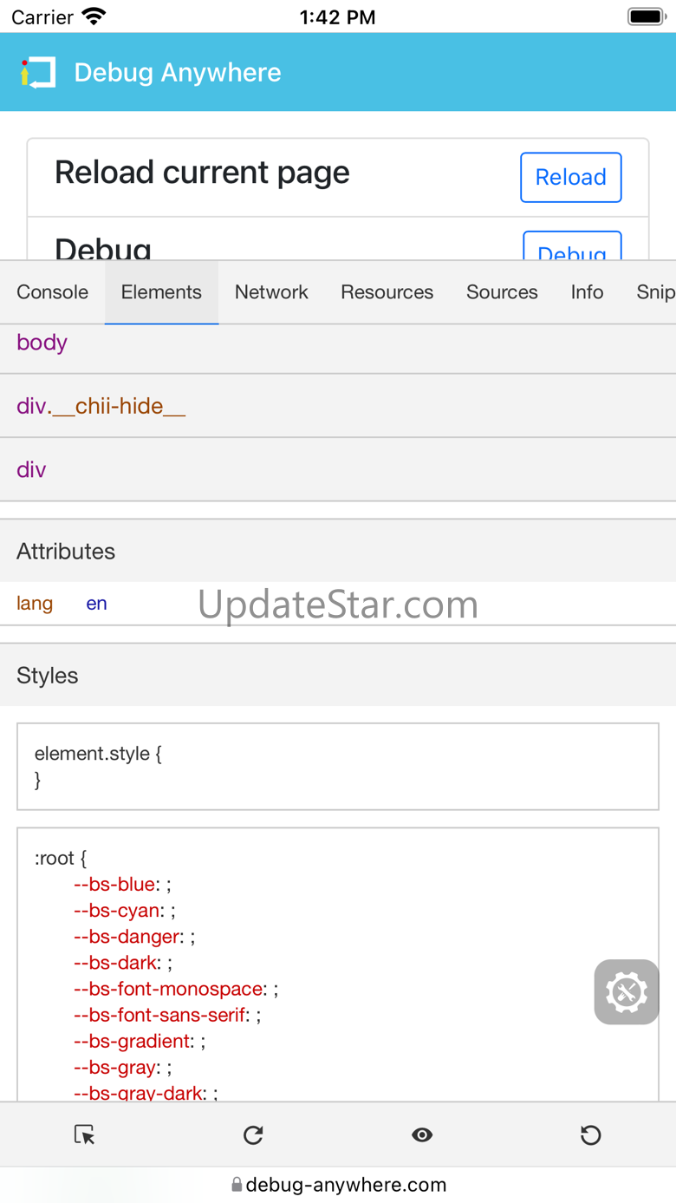Click the element.style rule box
Image resolution: width=676 pixels, height=1203 pixels.
coord(338,767)
